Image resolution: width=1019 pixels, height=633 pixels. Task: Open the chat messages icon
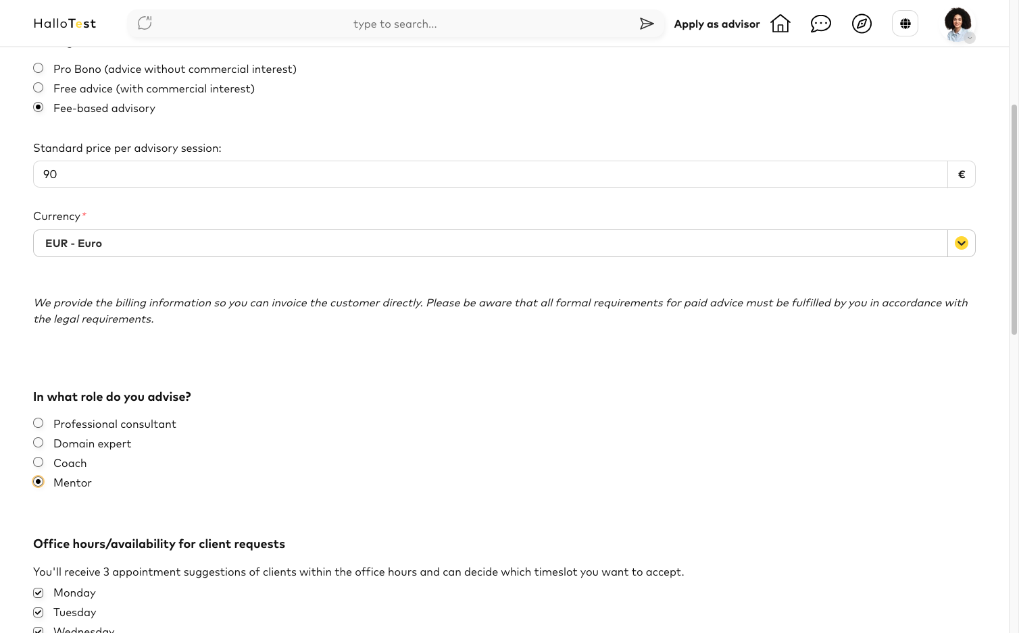click(x=821, y=24)
